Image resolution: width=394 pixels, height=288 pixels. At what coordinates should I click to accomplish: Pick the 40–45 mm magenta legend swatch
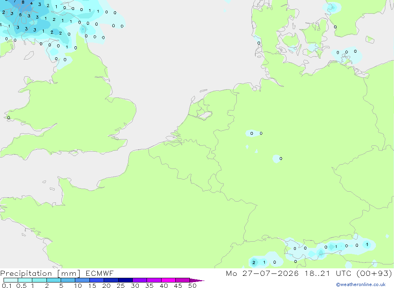click(168, 280)
